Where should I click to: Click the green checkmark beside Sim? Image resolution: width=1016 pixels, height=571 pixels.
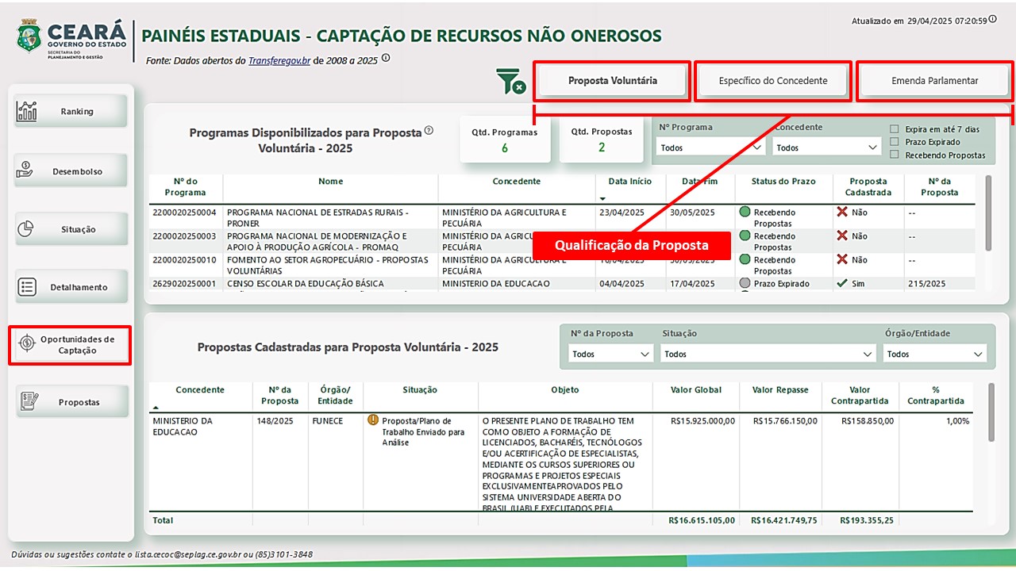842,283
